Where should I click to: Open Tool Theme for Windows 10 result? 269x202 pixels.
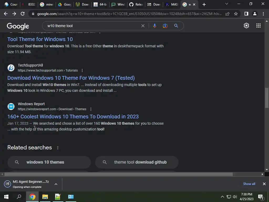click(x=40, y=39)
